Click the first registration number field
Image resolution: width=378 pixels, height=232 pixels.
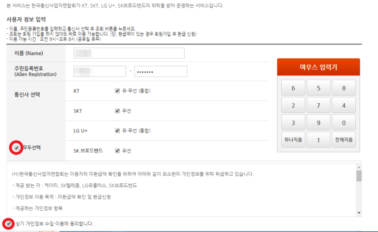100,71
